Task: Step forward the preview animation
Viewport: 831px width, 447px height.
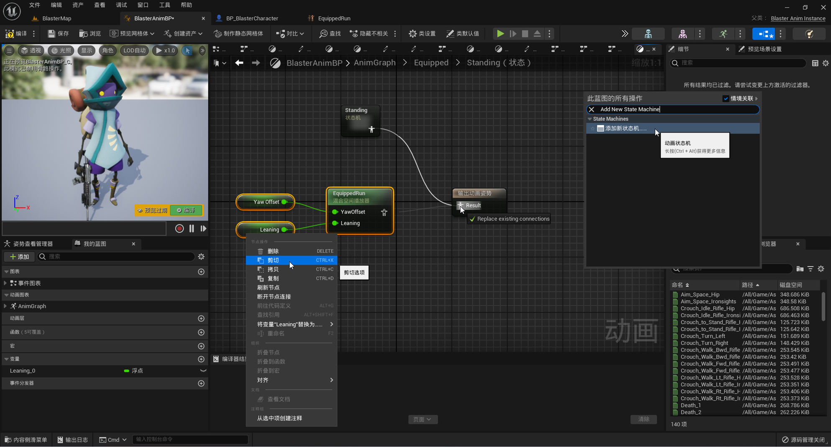Action: 203,228
